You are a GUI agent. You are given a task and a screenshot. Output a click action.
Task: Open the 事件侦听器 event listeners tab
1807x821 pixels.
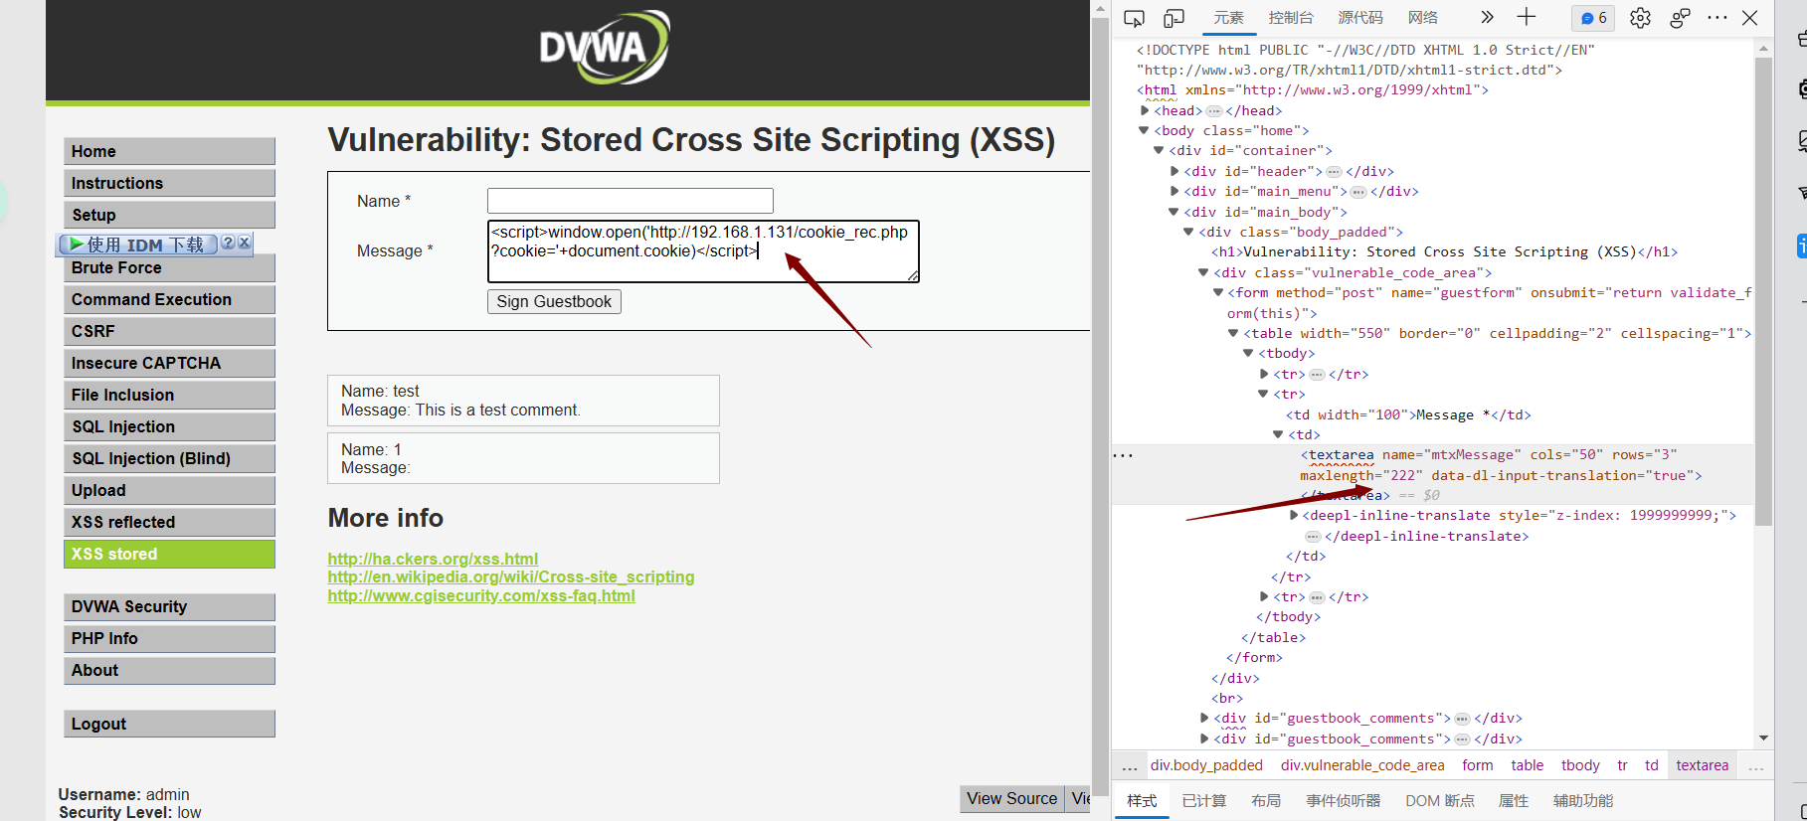click(x=1344, y=801)
